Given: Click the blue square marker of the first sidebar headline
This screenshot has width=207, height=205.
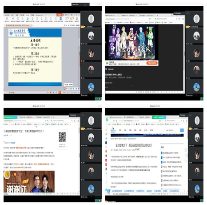Looking at the screenshot, I should (162, 153).
